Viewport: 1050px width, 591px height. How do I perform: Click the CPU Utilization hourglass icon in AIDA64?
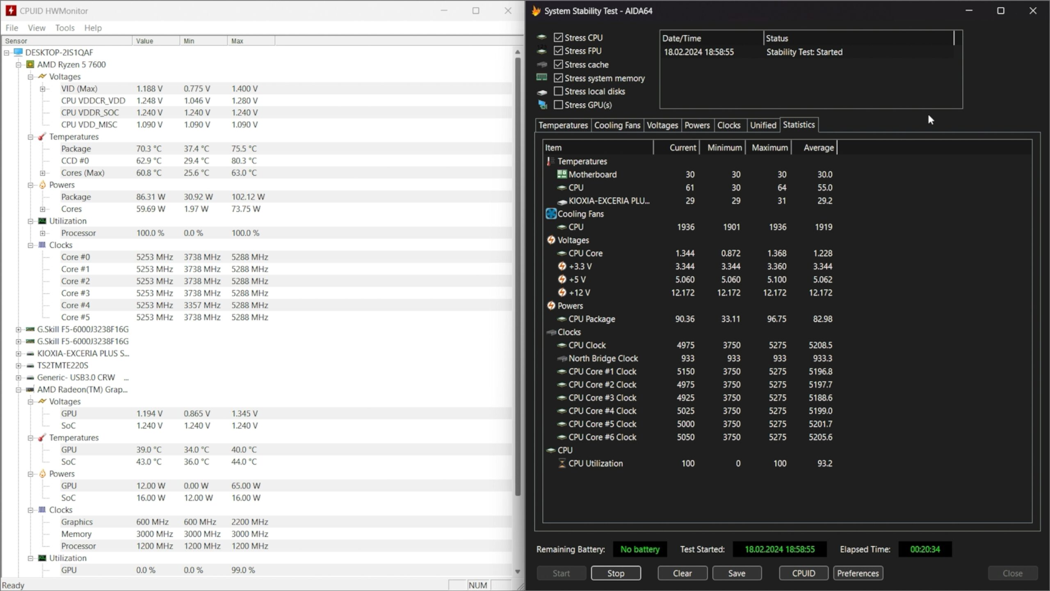[562, 463]
